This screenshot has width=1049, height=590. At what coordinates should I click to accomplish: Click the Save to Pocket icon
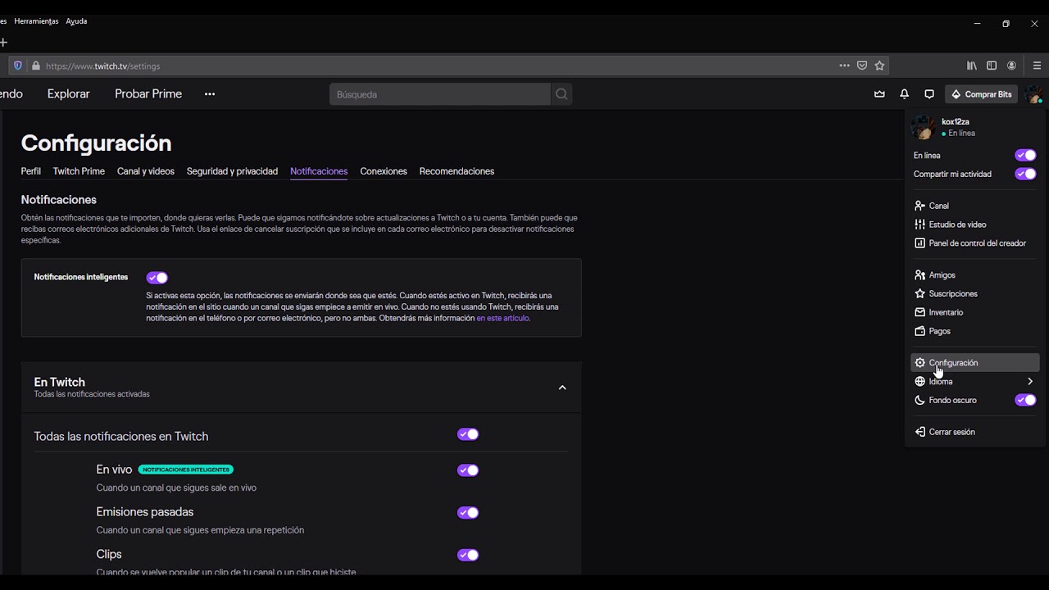click(862, 66)
